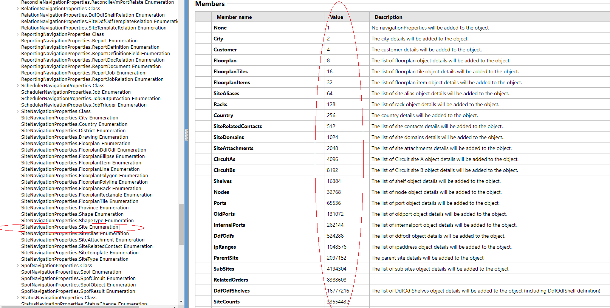Collapse the SchedulerNavigationProperties Class arrow
The width and height of the screenshot is (610, 308).
(x=18, y=85)
